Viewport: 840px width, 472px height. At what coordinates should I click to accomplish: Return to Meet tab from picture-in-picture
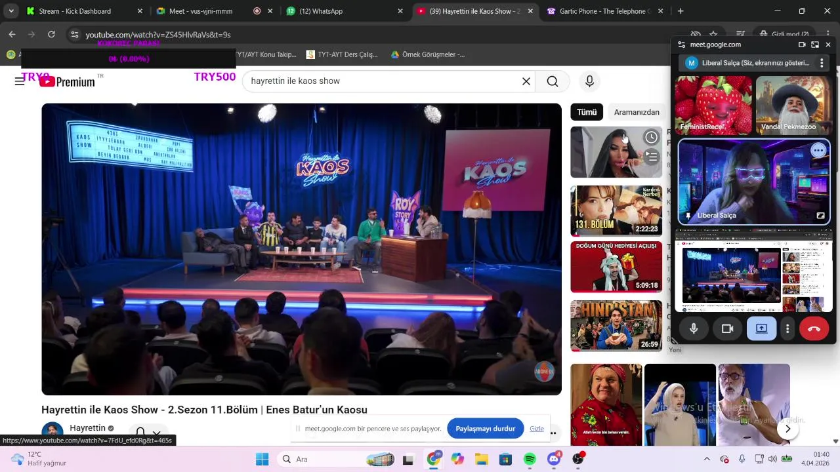(x=814, y=45)
